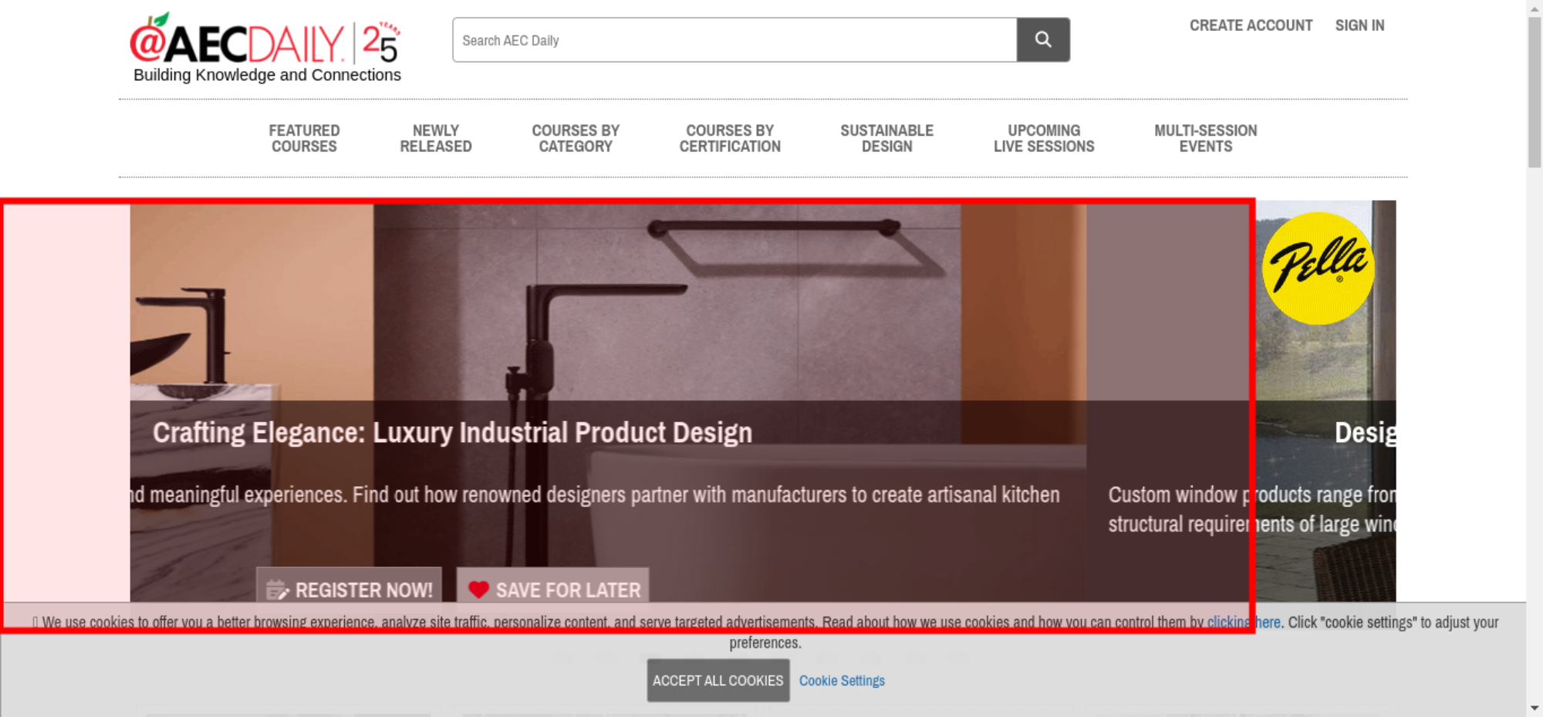The width and height of the screenshot is (1543, 717).
Task: Click the search magnifying glass icon
Action: 1042,39
